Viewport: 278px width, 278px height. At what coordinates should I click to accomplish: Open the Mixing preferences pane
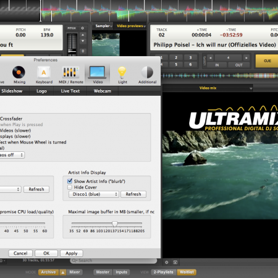click(x=19, y=75)
